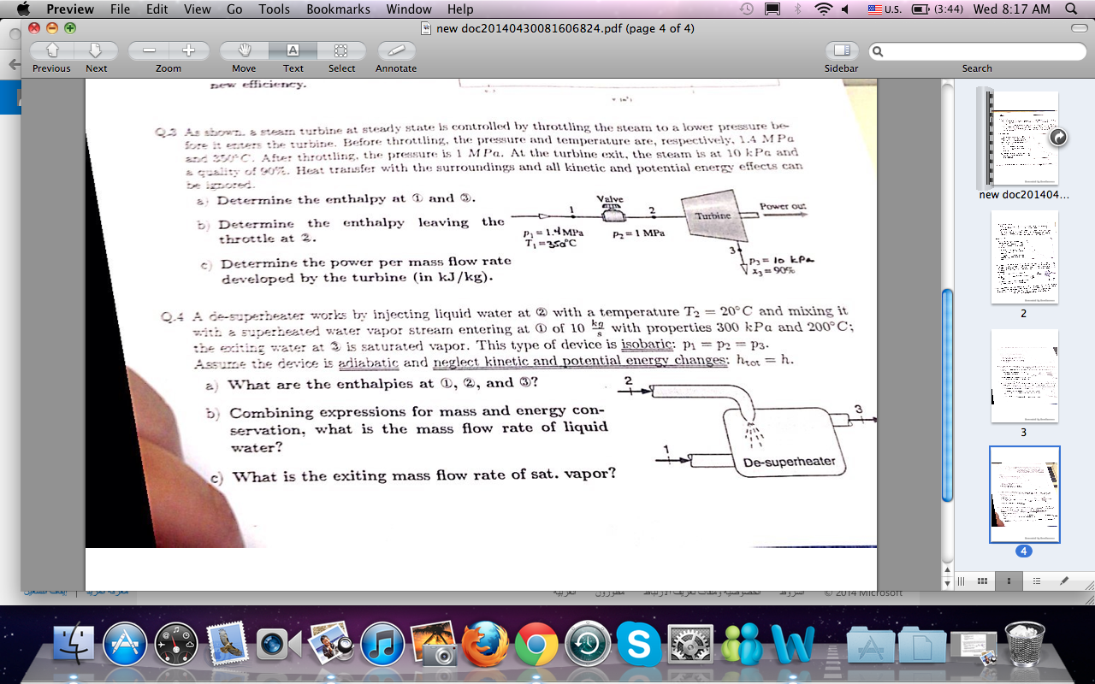
Task: Go to the Previous page button
Action: 51,50
